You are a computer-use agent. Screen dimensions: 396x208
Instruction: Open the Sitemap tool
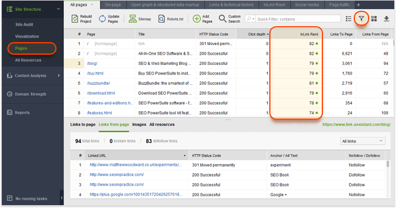pyautogui.click(x=140, y=19)
